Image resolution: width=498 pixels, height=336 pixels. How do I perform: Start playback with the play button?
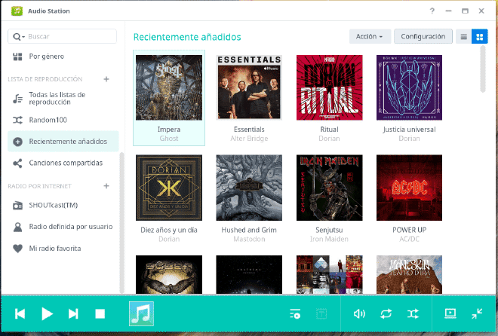47,314
